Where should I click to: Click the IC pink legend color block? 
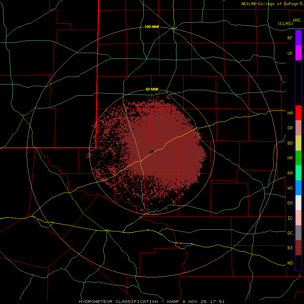click(298, 218)
